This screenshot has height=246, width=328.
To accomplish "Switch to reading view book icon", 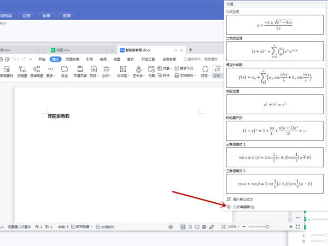I will (x=197, y=227).
